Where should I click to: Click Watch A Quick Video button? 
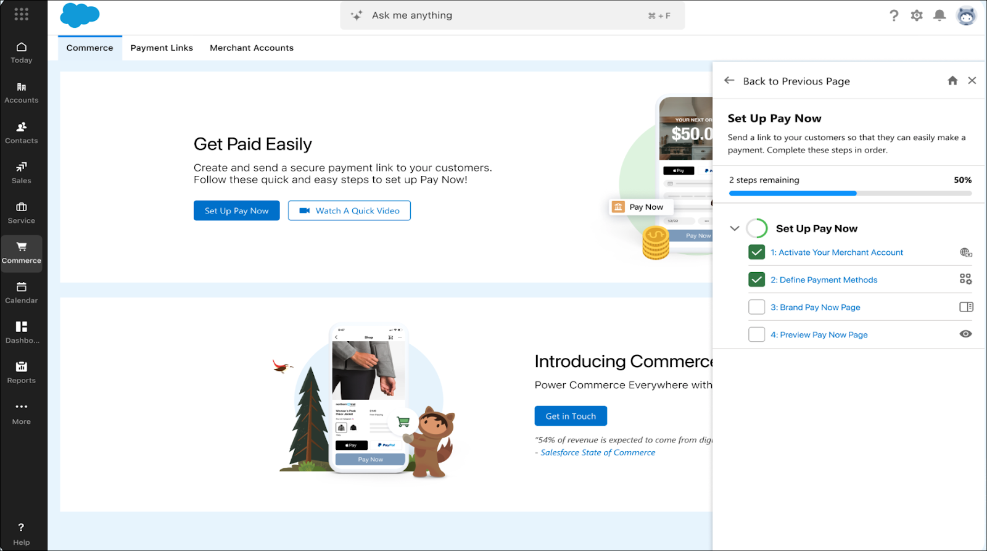coord(349,210)
